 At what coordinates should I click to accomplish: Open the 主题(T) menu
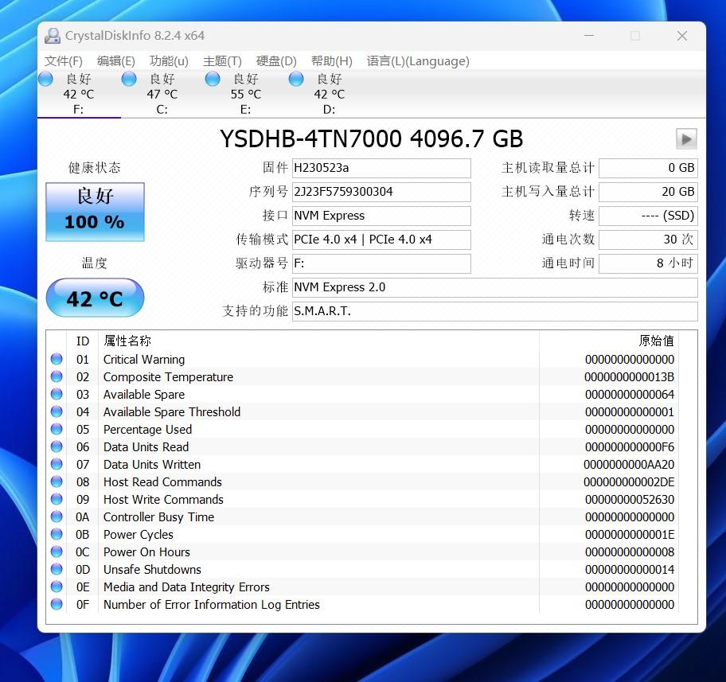pyautogui.click(x=222, y=61)
